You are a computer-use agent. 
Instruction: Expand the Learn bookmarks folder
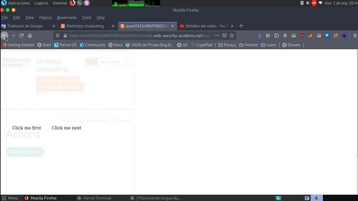[x=268, y=45]
